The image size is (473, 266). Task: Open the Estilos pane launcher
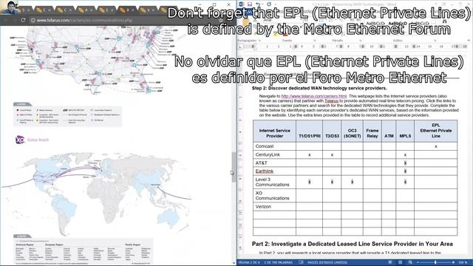click(x=435, y=41)
